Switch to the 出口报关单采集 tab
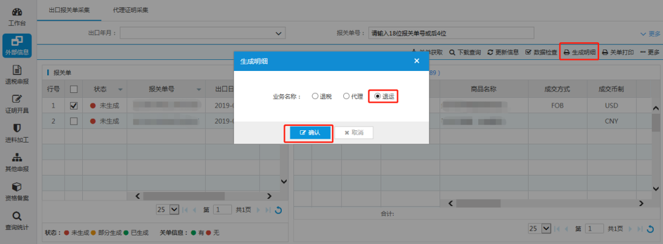 (69, 10)
